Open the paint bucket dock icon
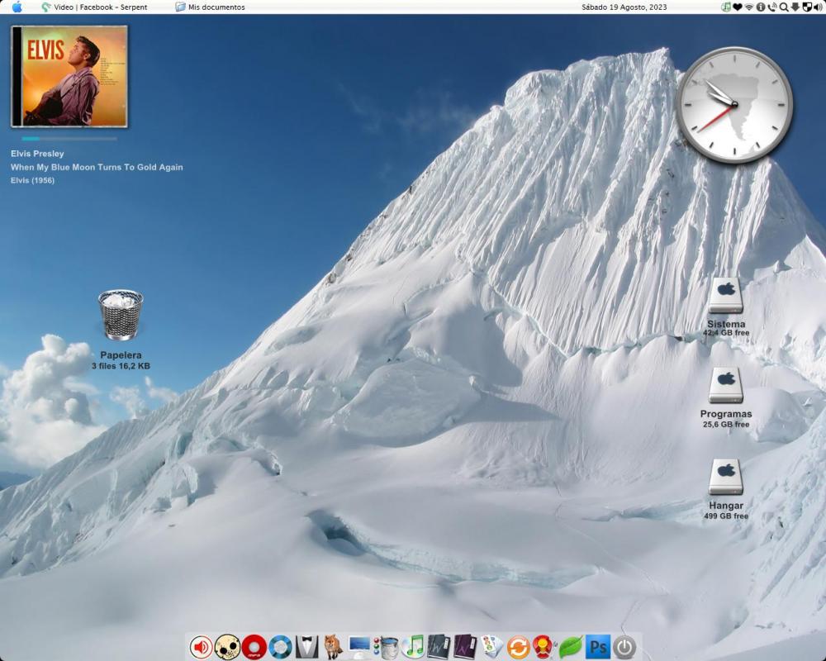Screen dimensions: 826x661 (x=387, y=647)
